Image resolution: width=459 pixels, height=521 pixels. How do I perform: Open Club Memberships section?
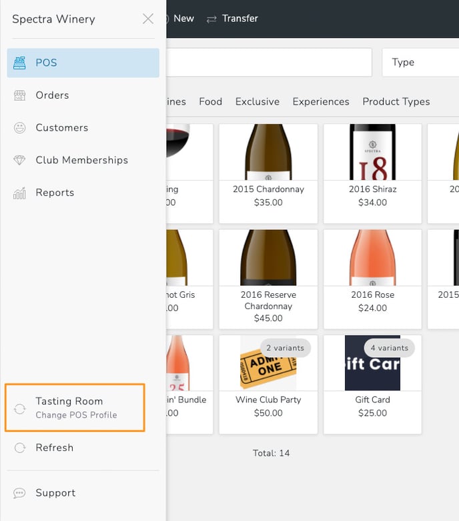pos(83,160)
